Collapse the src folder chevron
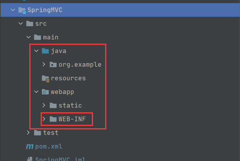Image resolution: width=240 pixels, height=161 pixels. (x=21, y=24)
